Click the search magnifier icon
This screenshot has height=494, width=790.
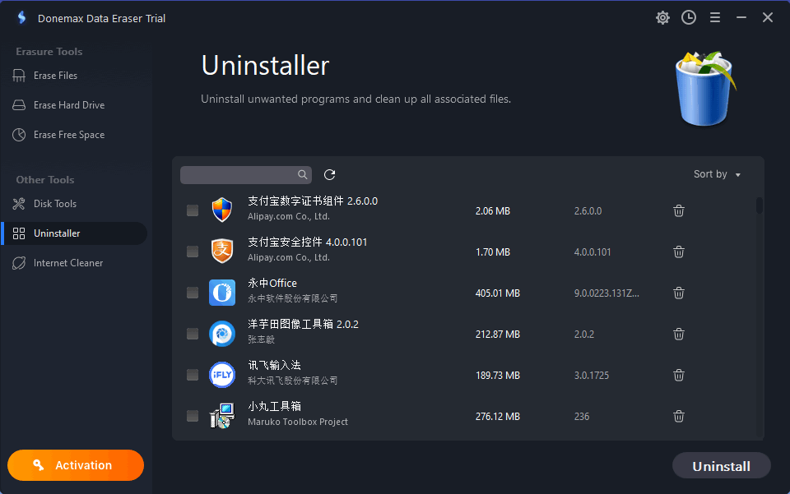tap(302, 174)
